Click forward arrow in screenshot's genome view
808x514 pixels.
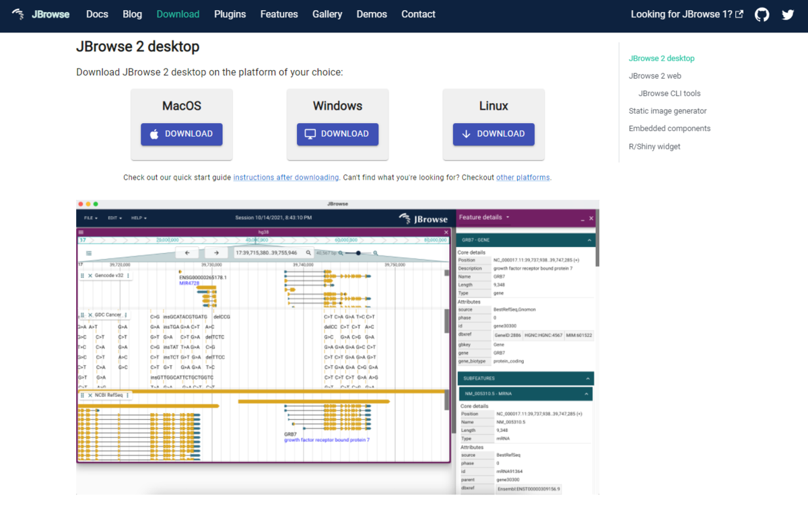(216, 253)
